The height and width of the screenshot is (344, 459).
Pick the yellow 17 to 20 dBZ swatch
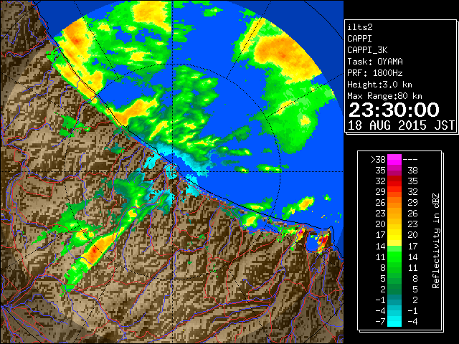[x=394, y=235]
